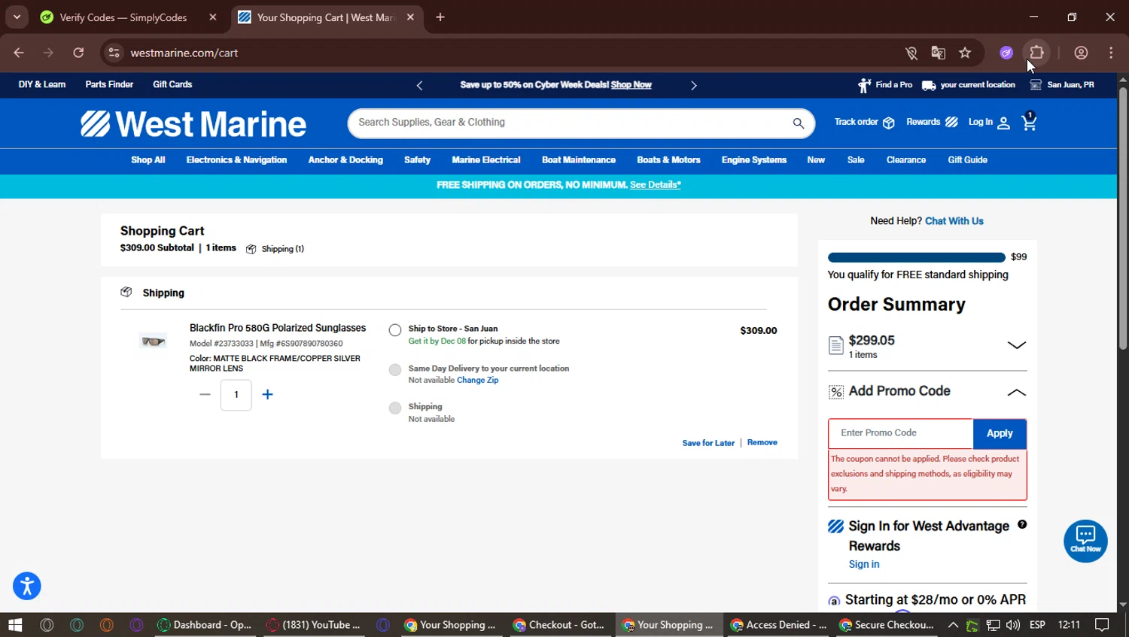Remove the sunglasses from cart
Screen dimensions: 1129x637
point(762,442)
